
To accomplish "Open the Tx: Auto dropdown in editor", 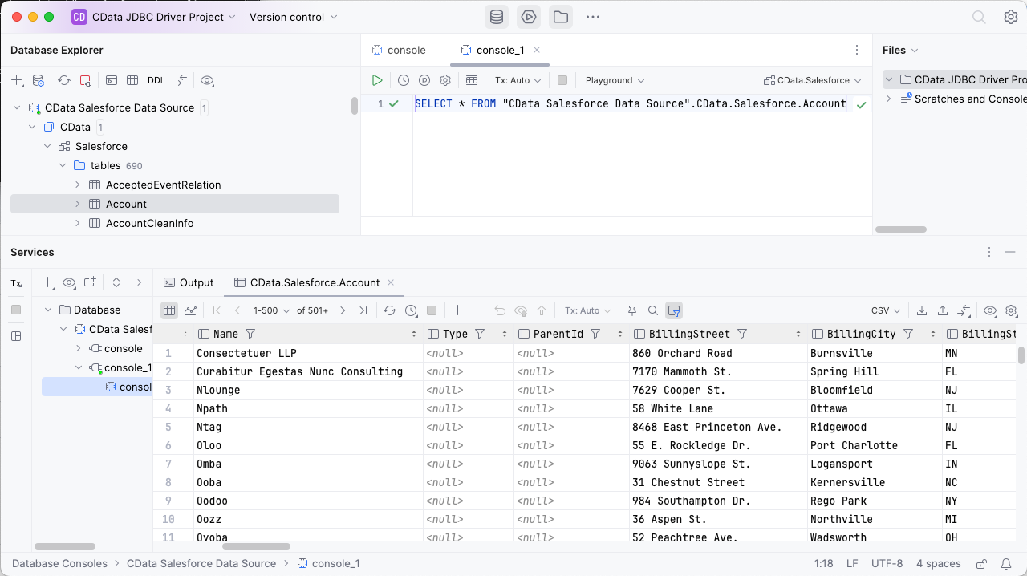I will (518, 80).
